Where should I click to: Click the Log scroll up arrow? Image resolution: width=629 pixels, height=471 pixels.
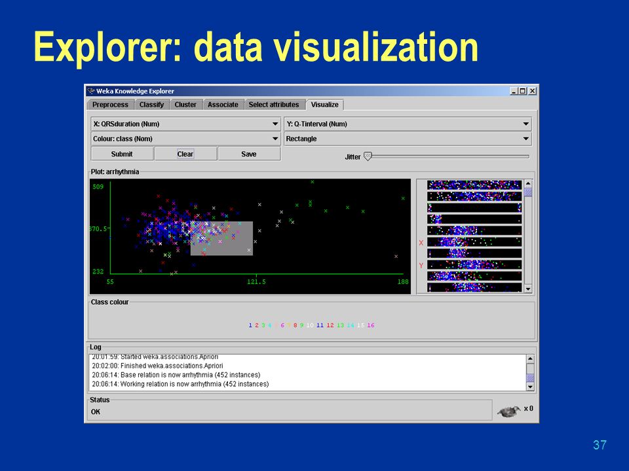point(530,359)
